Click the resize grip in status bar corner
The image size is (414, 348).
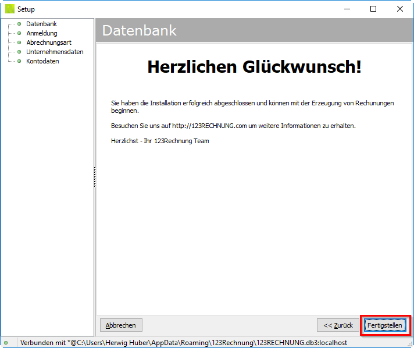click(x=410, y=344)
